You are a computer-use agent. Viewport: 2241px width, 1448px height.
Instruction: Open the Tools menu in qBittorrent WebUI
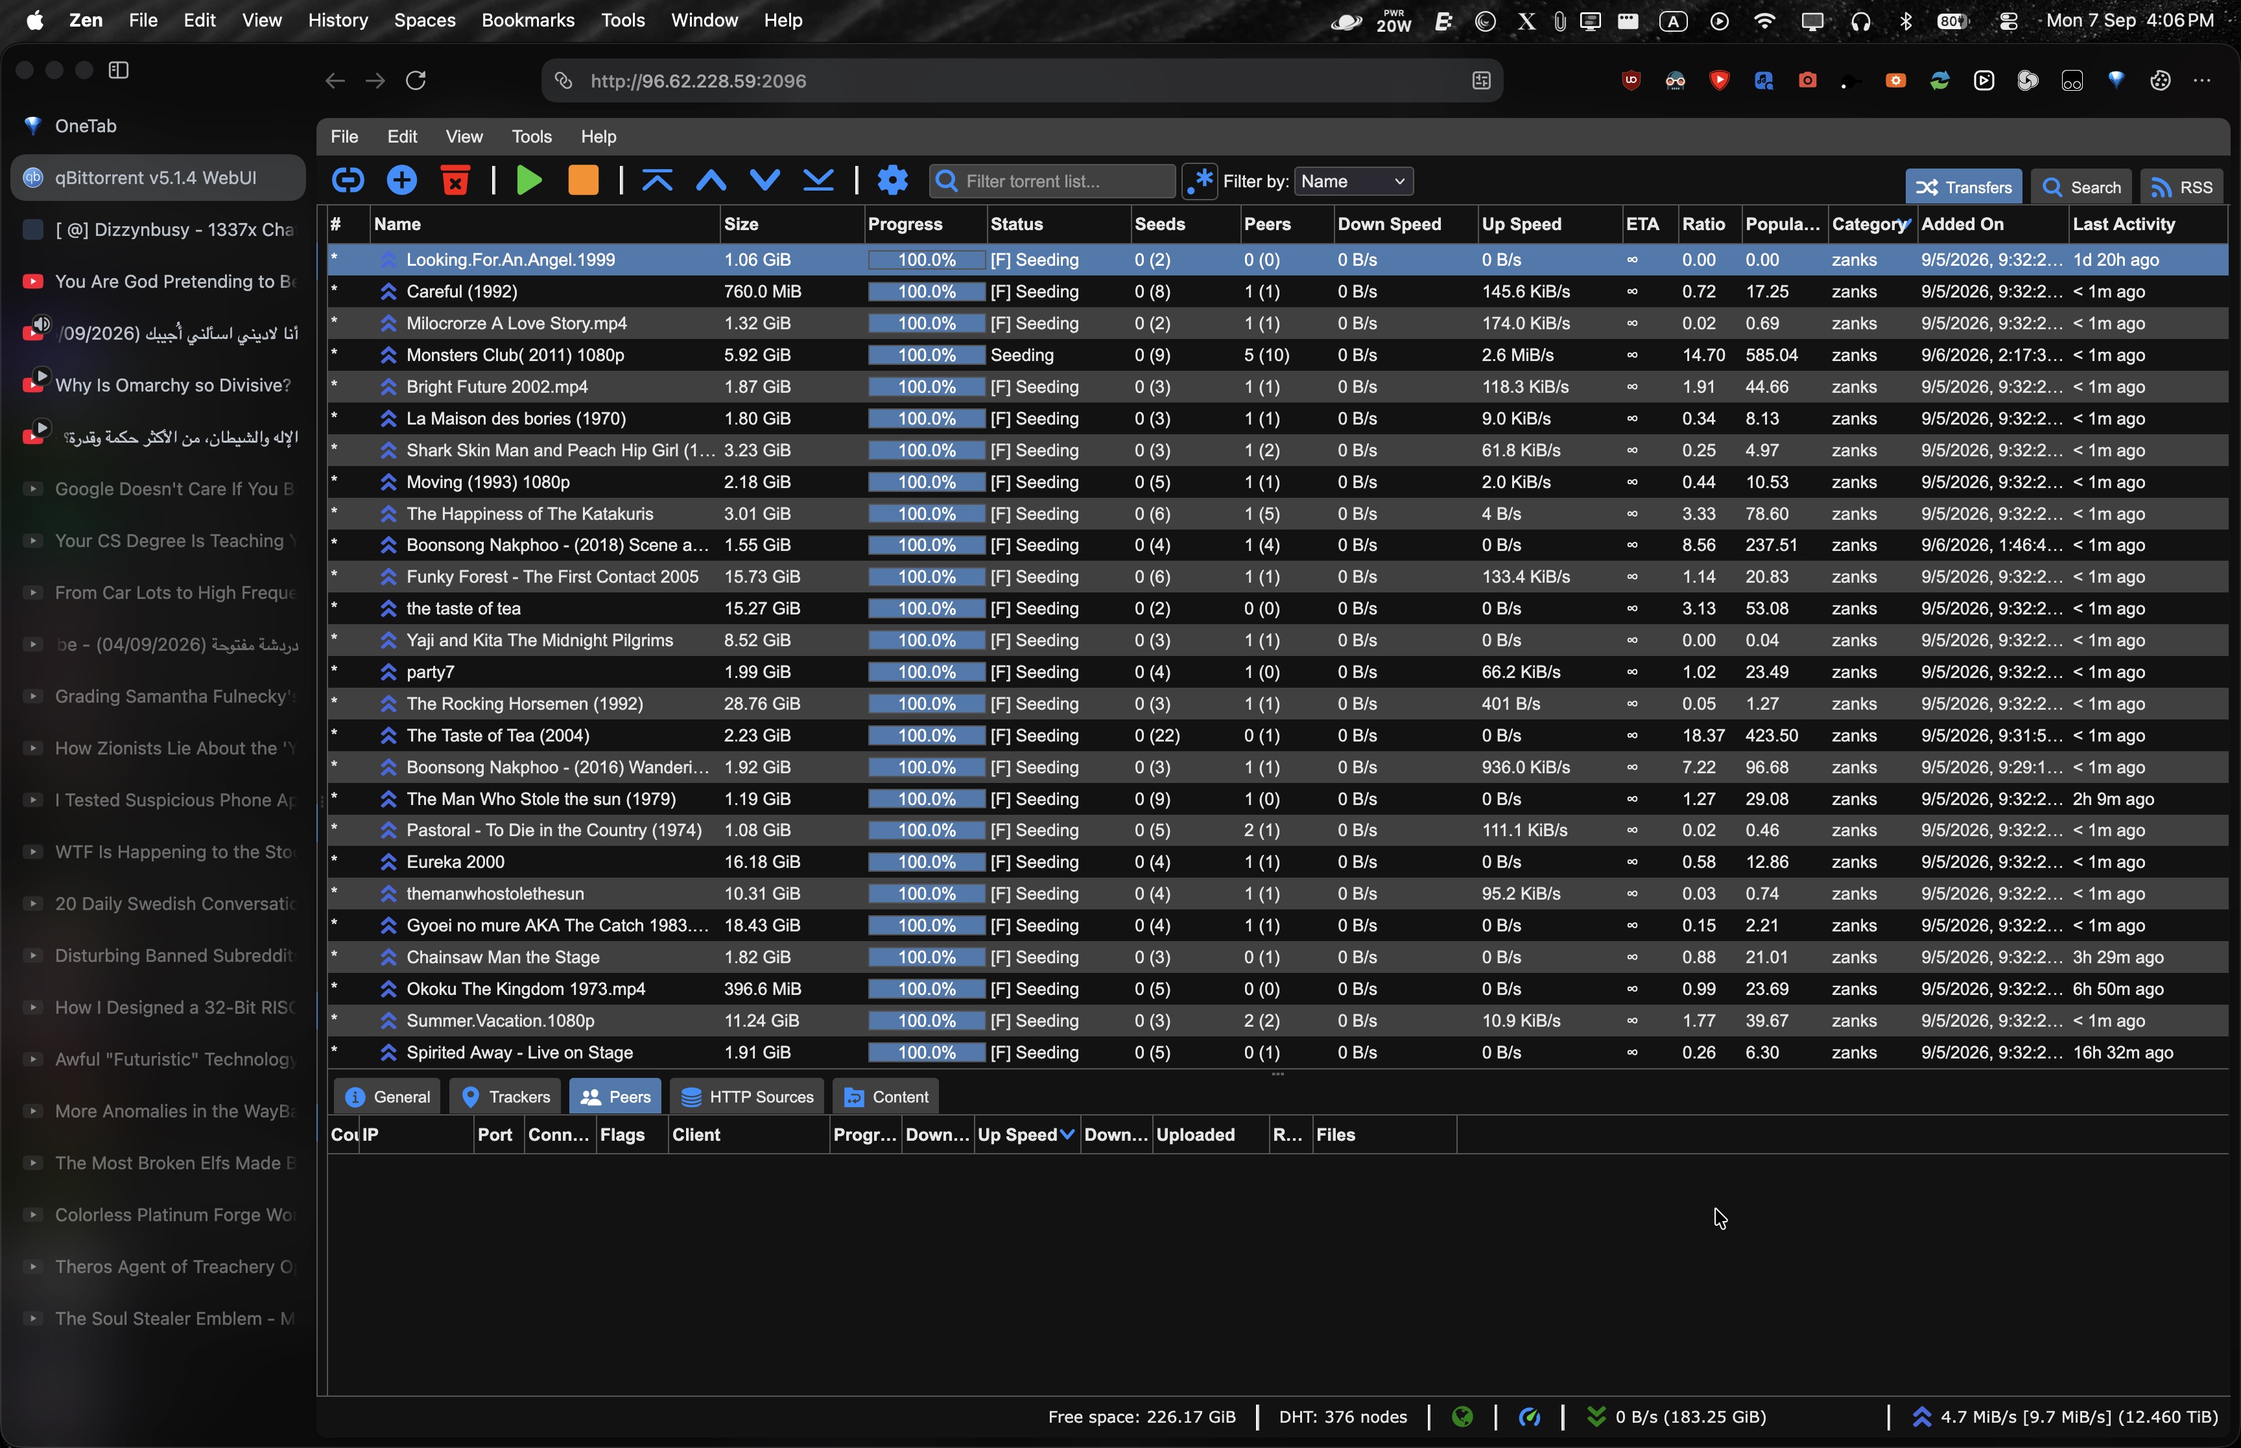tap(531, 136)
